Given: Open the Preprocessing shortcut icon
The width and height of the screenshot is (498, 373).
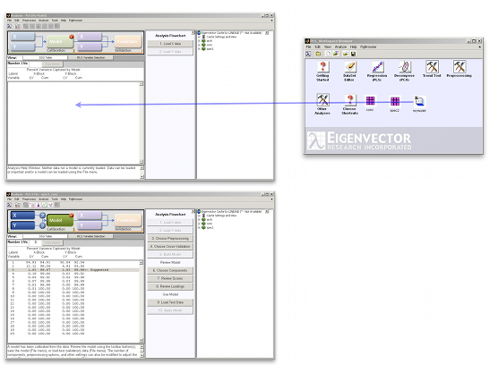Looking at the screenshot, I should 459,67.
